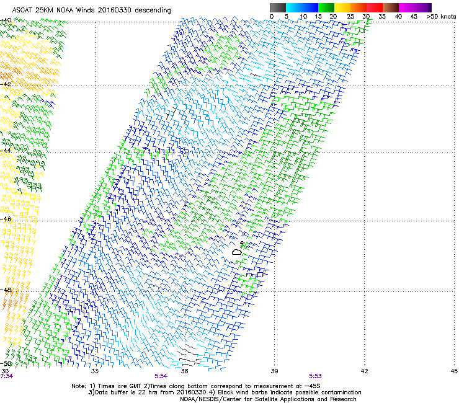Image resolution: width=459 pixels, height=403 pixels.
Task: Select the '-42' latitude axis label
Action: [x=6, y=84]
